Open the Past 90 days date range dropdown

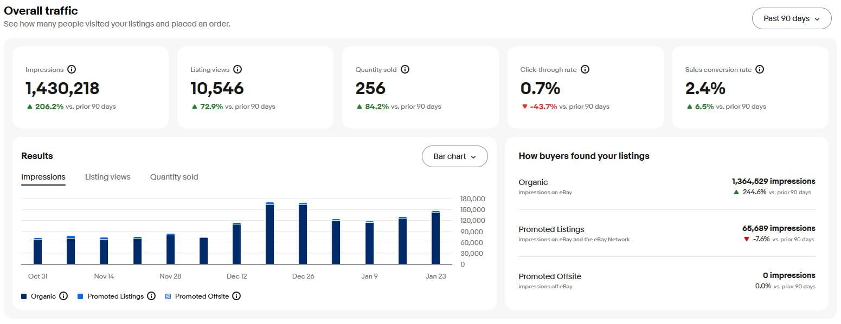(x=791, y=18)
